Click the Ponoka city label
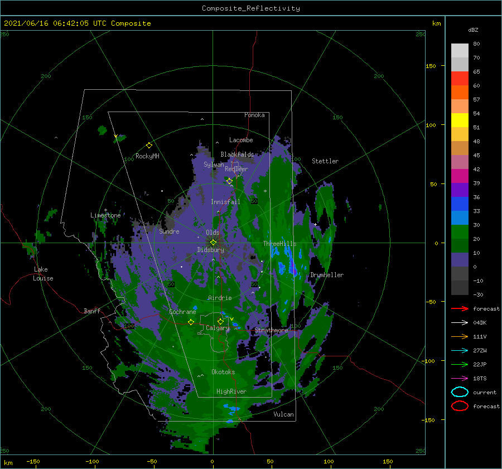The height and width of the screenshot is (469, 502). (254, 115)
